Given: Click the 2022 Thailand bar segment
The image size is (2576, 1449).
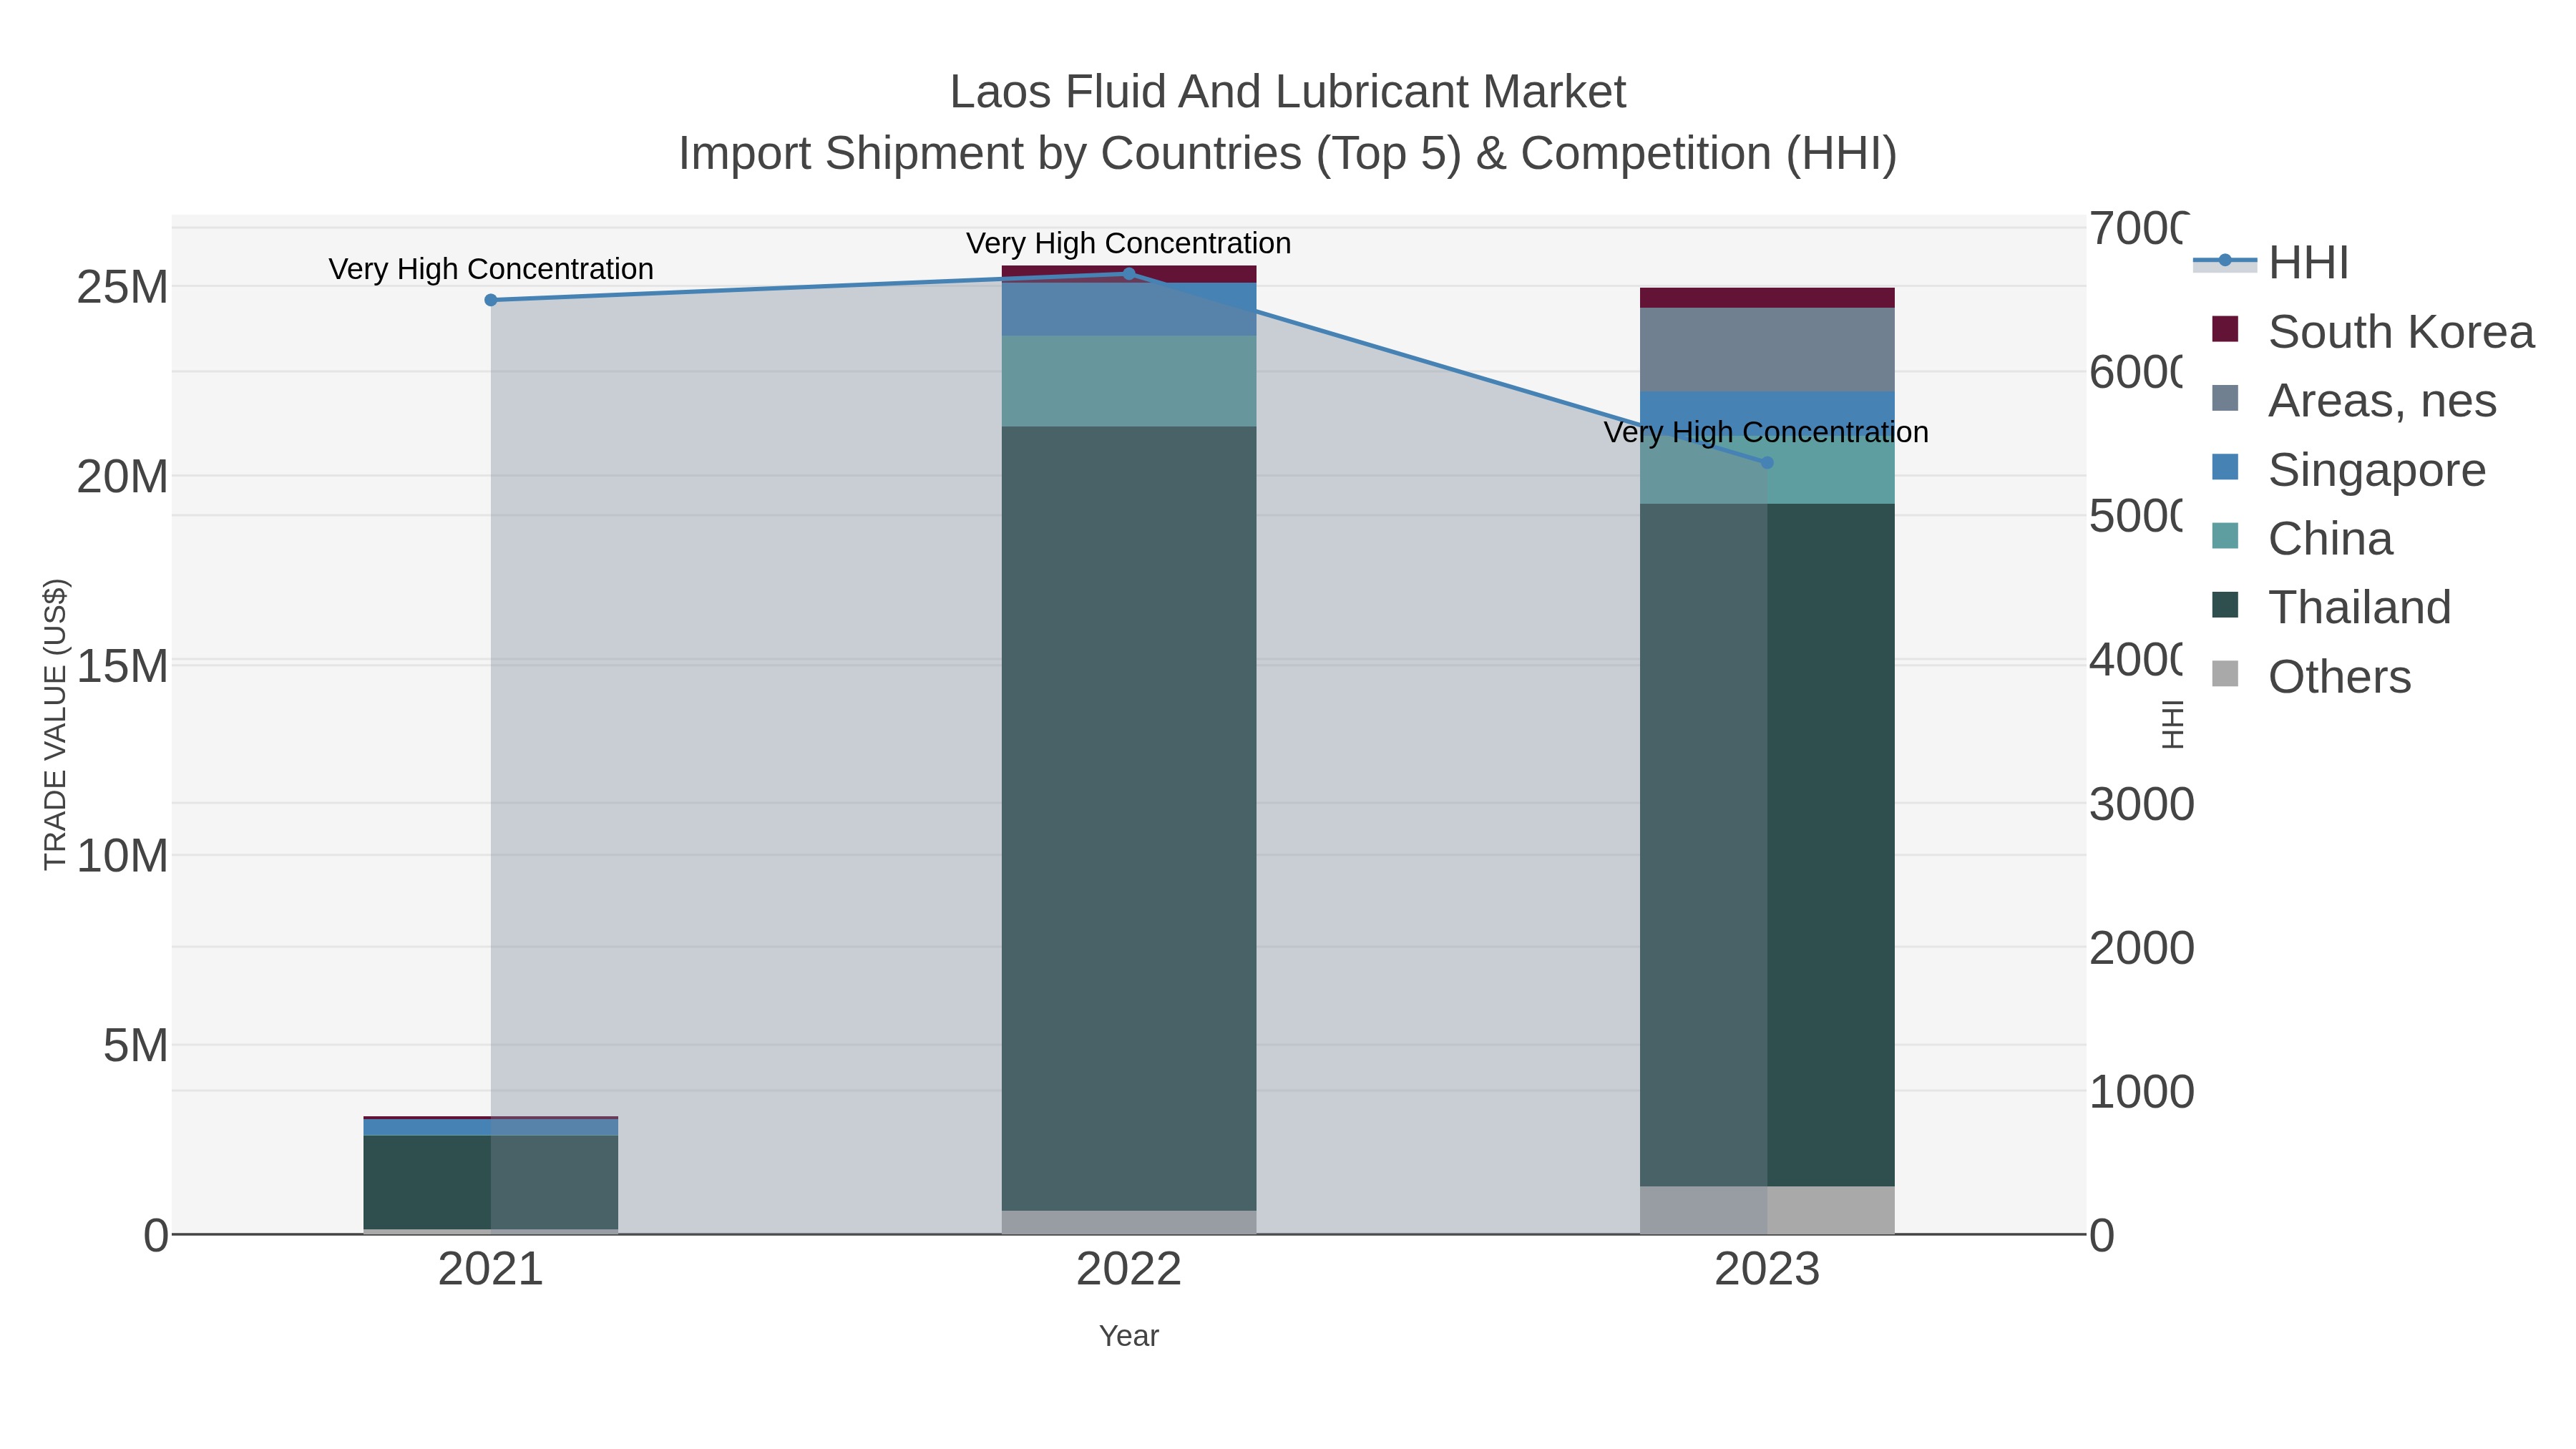Looking at the screenshot, I should click(1129, 819).
